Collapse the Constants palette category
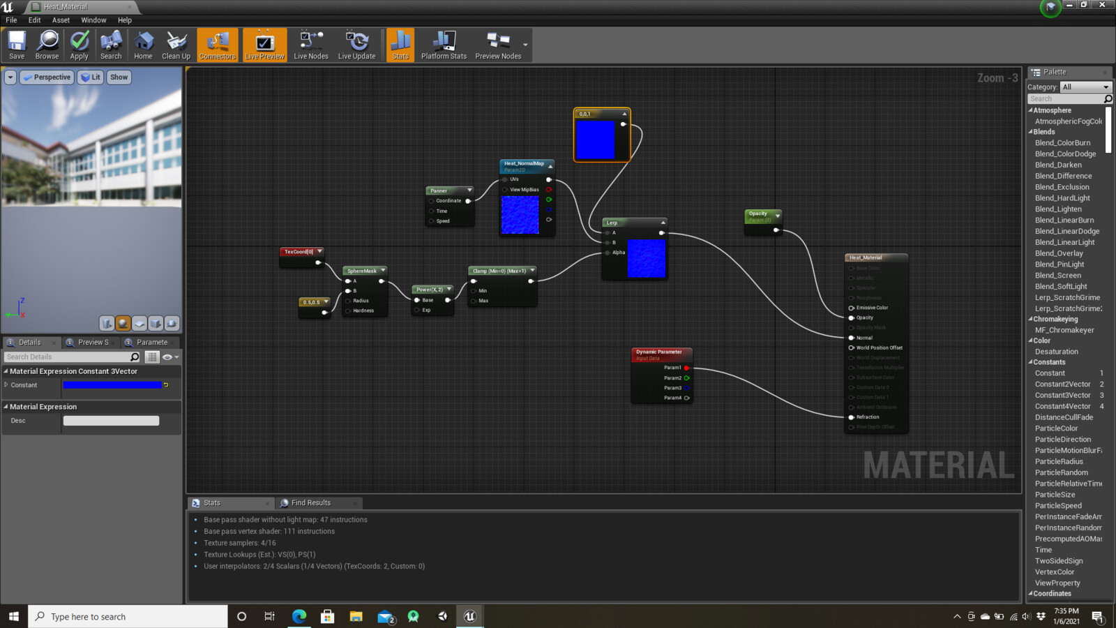This screenshot has width=1116, height=628. [x=1031, y=362]
